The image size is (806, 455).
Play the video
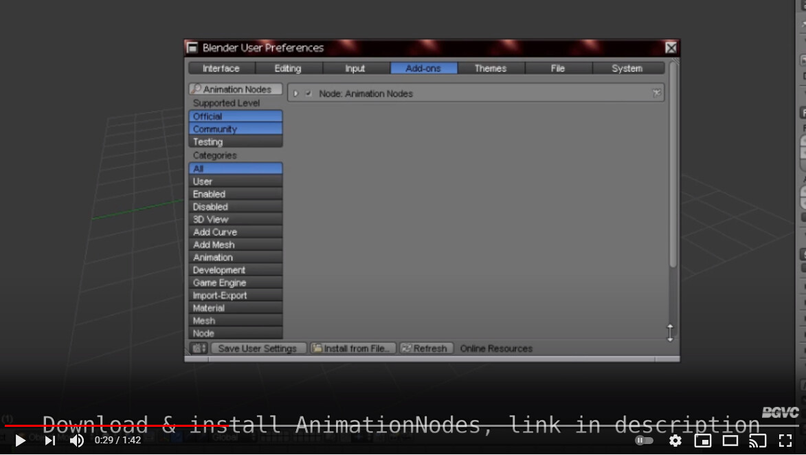click(x=20, y=441)
